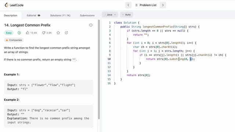This screenshot has width=235, height=132.
Task: Click Example 1 input strs text
Action: pyautogui.click(x=41, y=85)
